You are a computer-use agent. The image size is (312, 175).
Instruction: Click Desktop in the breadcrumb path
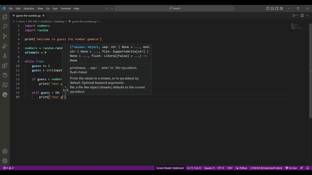pos(59,21)
